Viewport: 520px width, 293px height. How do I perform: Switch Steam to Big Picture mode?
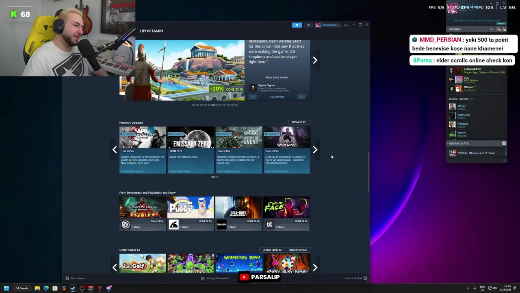[x=346, y=25]
